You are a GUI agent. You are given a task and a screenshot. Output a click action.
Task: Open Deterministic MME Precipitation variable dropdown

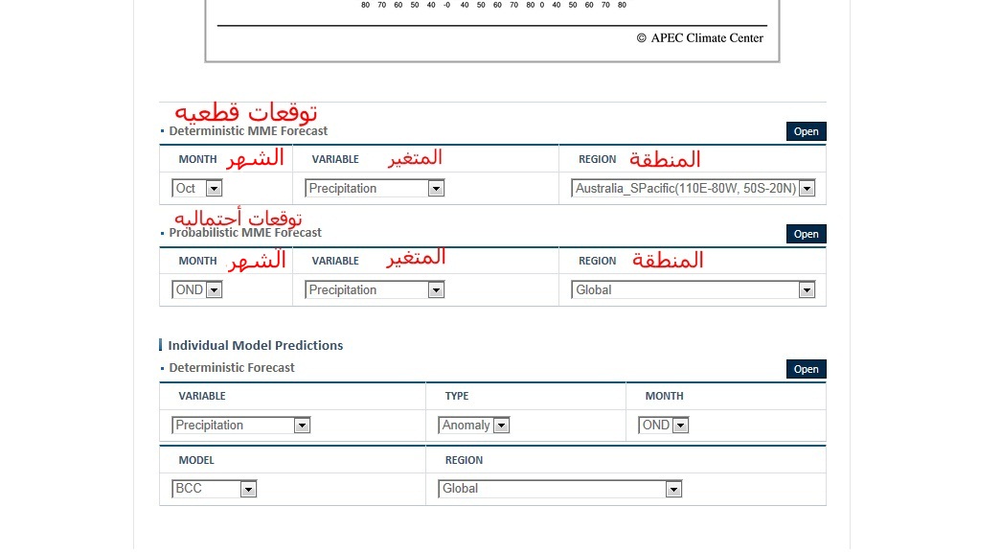(375, 189)
